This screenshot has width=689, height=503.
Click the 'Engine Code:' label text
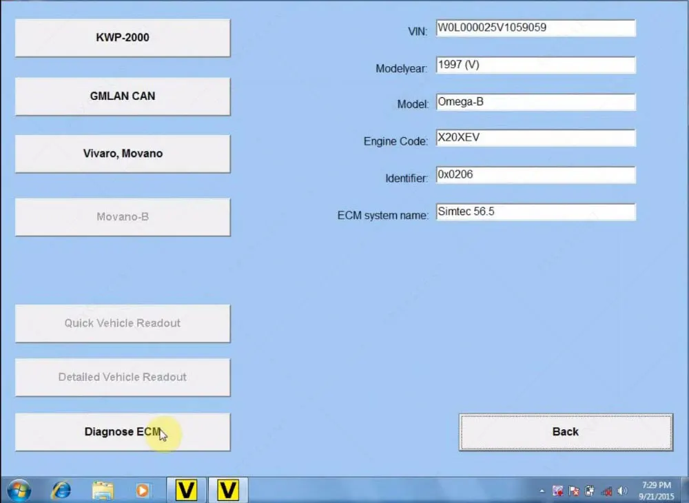[395, 141]
